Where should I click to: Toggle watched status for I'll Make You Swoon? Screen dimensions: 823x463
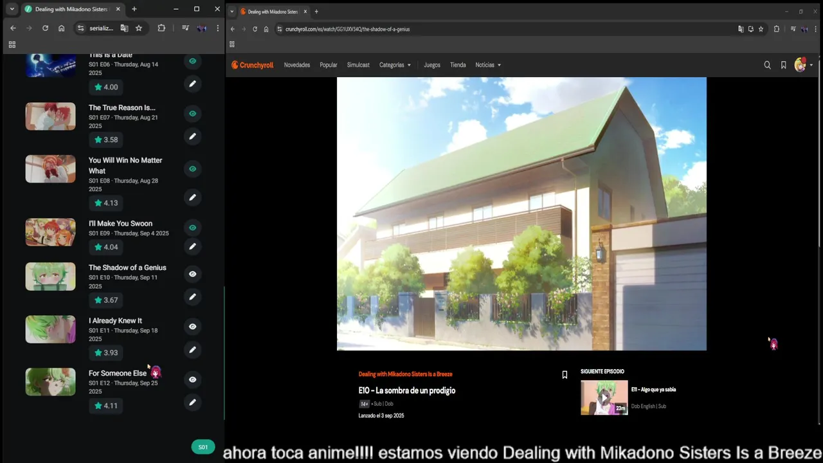[192, 227]
